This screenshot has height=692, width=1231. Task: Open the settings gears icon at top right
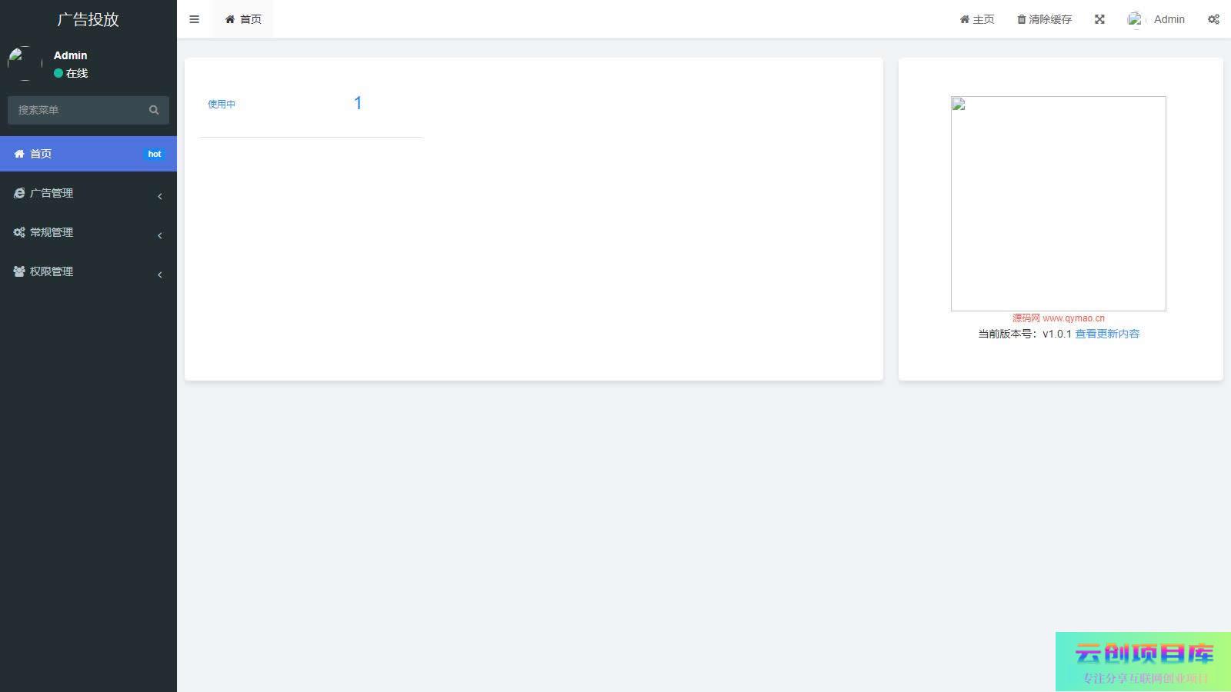coord(1213,19)
